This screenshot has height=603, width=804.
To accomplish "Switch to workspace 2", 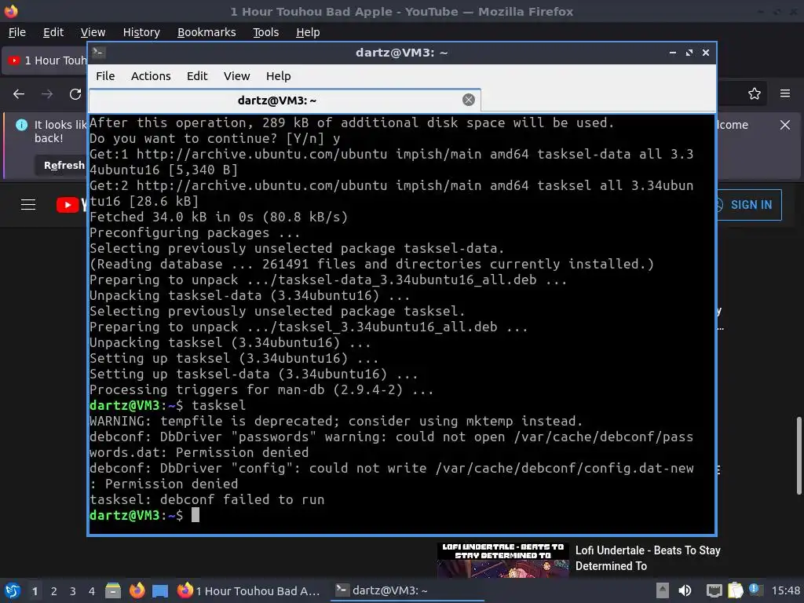I will pyautogui.click(x=54, y=591).
